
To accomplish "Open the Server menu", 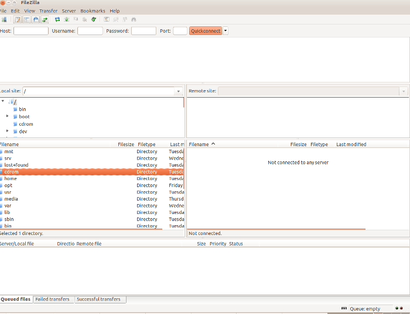I will click(69, 11).
